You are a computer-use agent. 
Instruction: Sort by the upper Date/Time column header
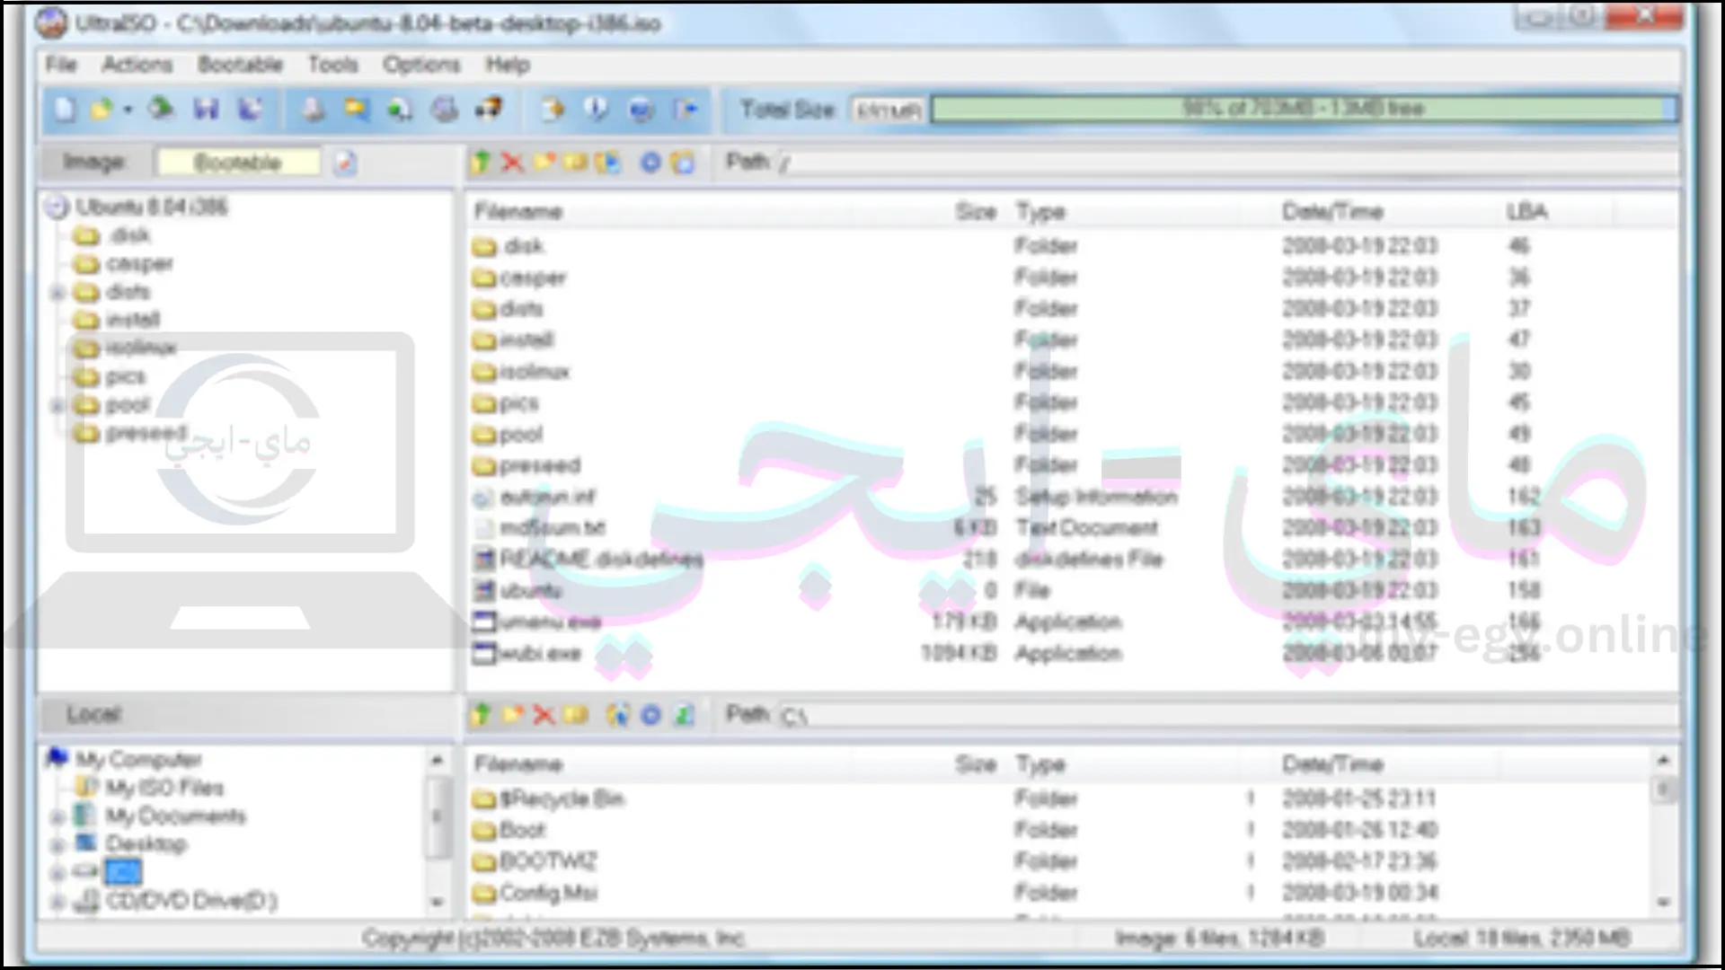(1332, 212)
